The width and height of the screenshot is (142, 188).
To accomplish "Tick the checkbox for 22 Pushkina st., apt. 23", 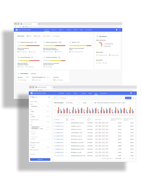I will [x=54, y=136].
